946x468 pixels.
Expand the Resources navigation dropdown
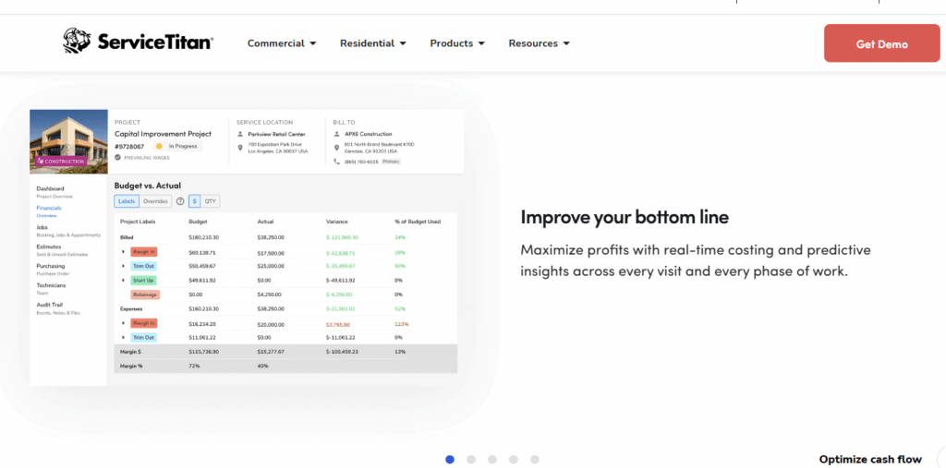(539, 43)
